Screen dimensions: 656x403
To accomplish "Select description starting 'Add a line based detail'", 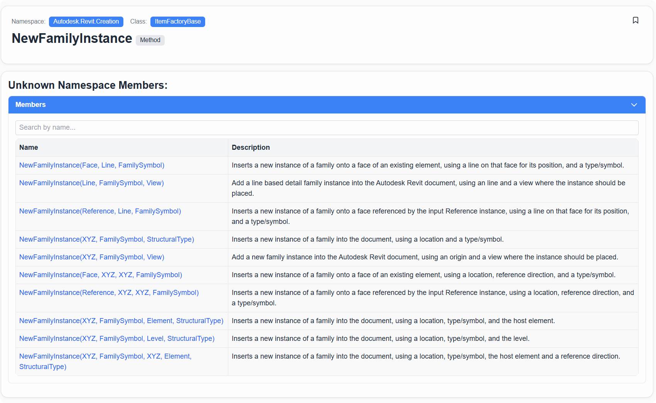I will coord(428,188).
